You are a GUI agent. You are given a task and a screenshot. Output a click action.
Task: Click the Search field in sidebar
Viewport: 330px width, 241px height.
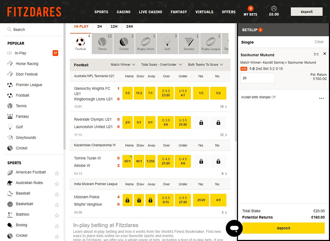click(x=33, y=29)
